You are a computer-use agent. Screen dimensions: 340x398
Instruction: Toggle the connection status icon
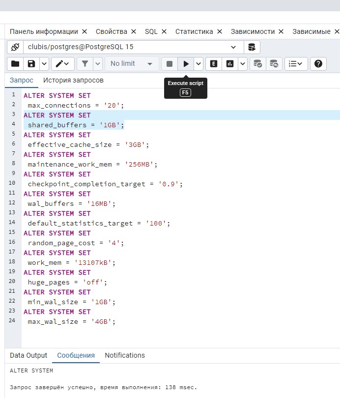(x=15, y=47)
